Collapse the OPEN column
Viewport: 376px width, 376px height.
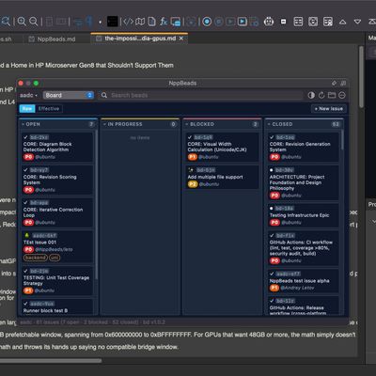coord(23,124)
